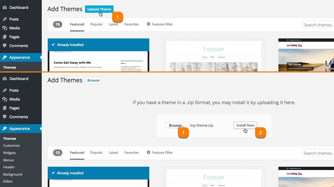Open Background settings in sidebar
The image size is (334, 187).
pyautogui.click(x=13, y=174)
